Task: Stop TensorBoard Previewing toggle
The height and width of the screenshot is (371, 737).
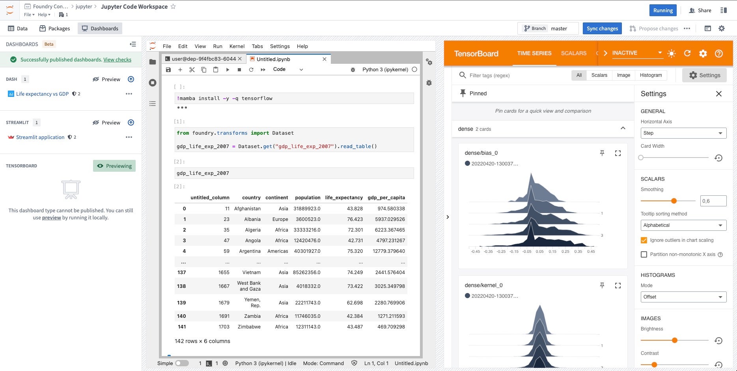Action: click(114, 166)
